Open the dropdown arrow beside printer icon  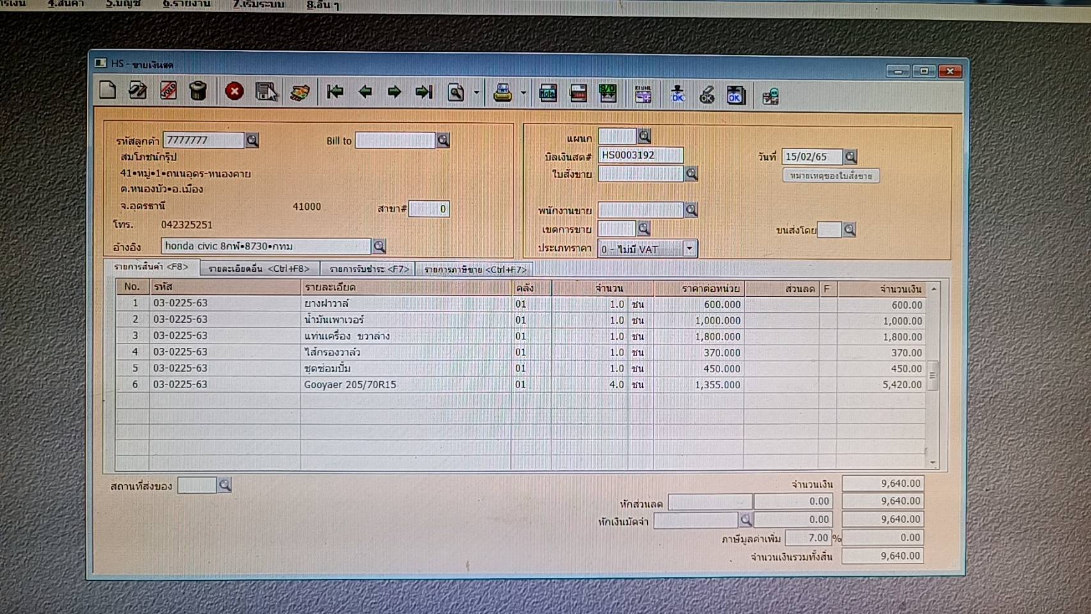coord(523,93)
